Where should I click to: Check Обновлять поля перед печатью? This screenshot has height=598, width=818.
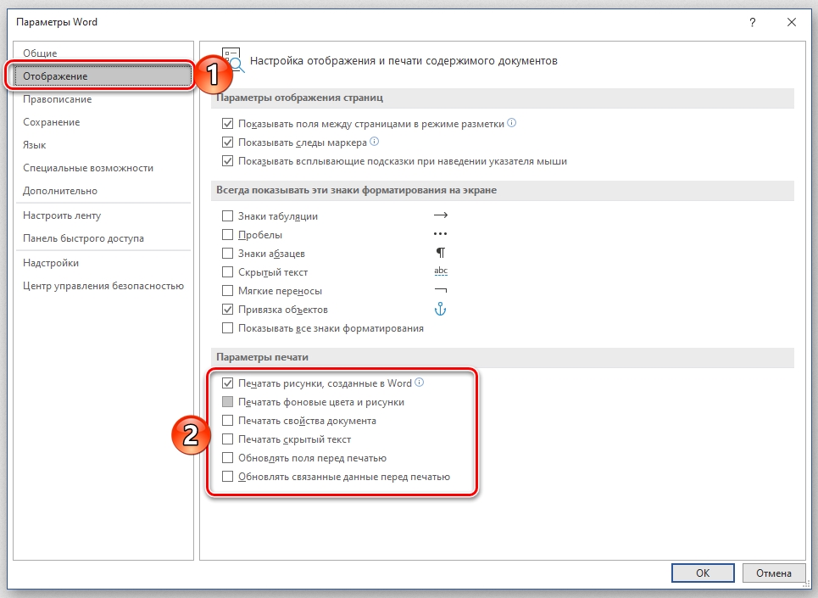227,458
